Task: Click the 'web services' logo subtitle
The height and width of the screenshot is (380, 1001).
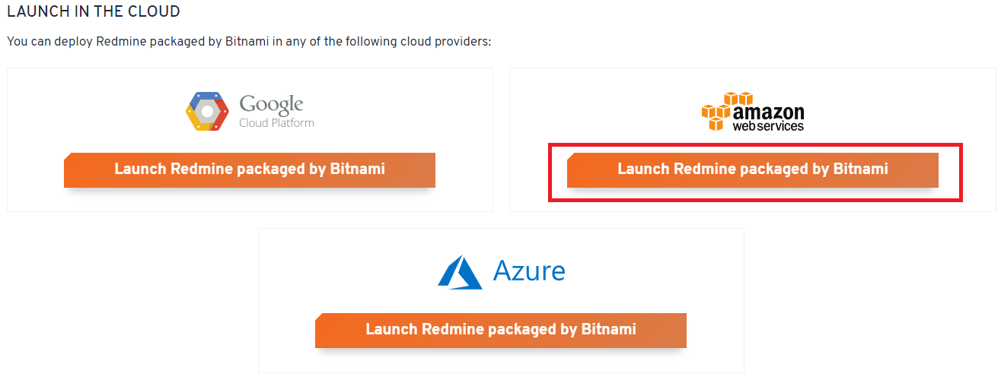Action: (768, 126)
